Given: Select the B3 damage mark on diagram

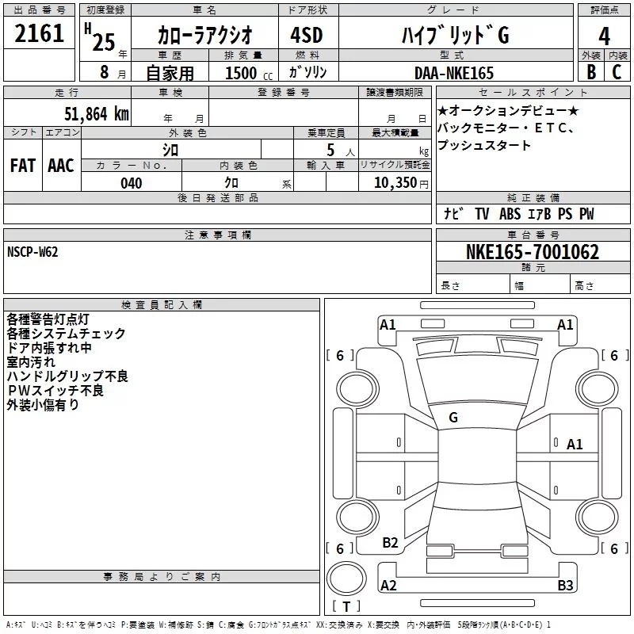Looking at the screenshot, I should [x=565, y=585].
